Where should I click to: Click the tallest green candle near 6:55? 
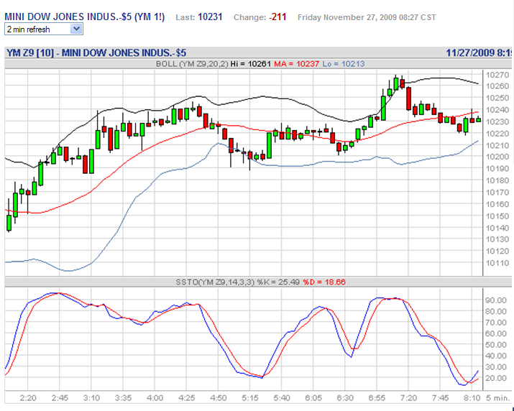coord(383,108)
